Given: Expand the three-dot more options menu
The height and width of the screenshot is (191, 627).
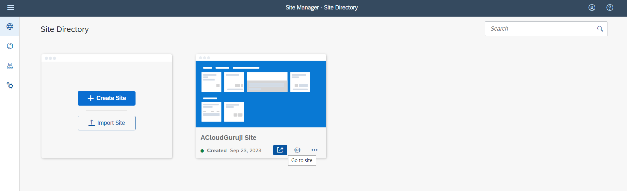Looking at the screenshot, I should [314, 150].
